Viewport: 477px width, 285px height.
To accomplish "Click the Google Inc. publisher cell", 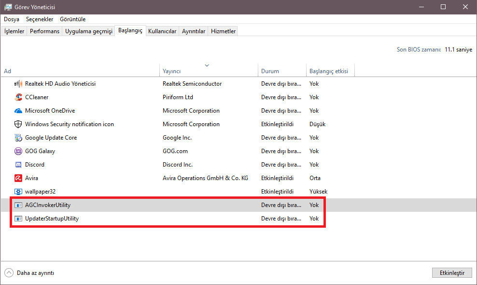I will coord(177,138).
